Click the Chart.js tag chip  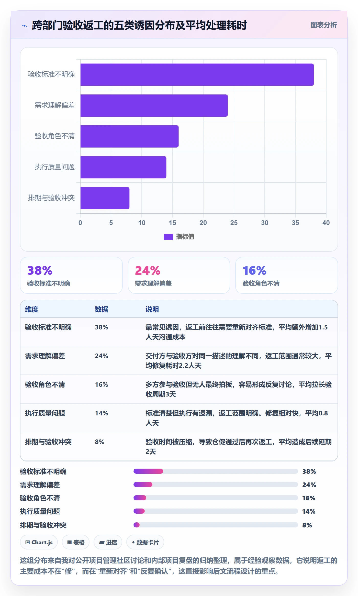pos(39,542)
